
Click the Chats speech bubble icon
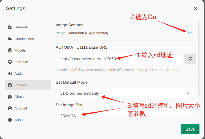(10, 97)
